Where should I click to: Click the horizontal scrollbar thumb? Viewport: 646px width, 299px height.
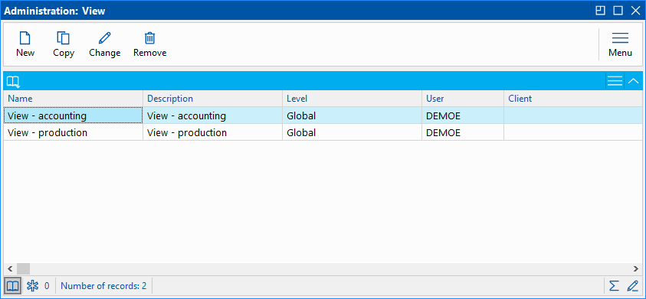[x=23, y=269]
